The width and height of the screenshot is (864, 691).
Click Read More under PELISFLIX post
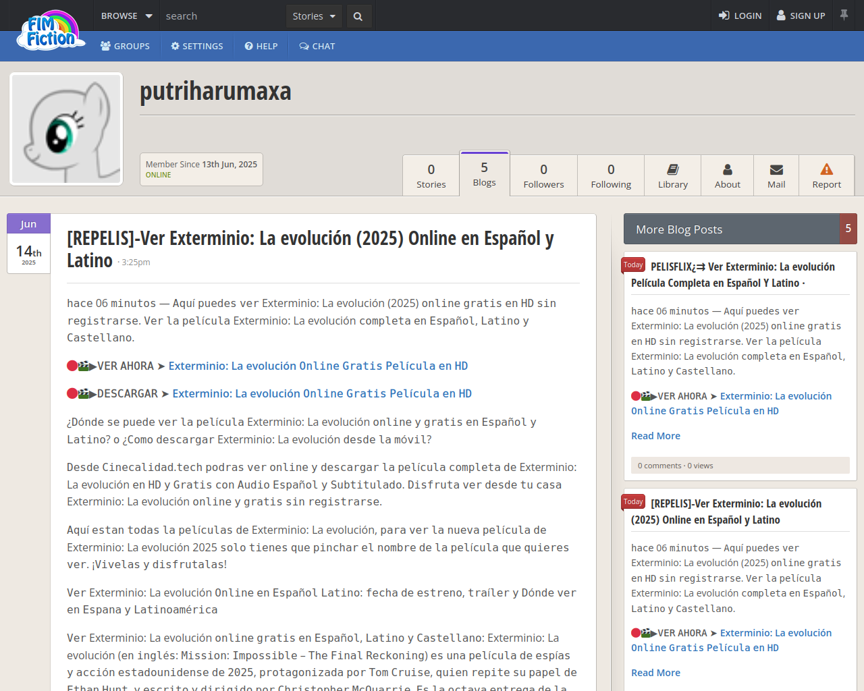(655, 436)
